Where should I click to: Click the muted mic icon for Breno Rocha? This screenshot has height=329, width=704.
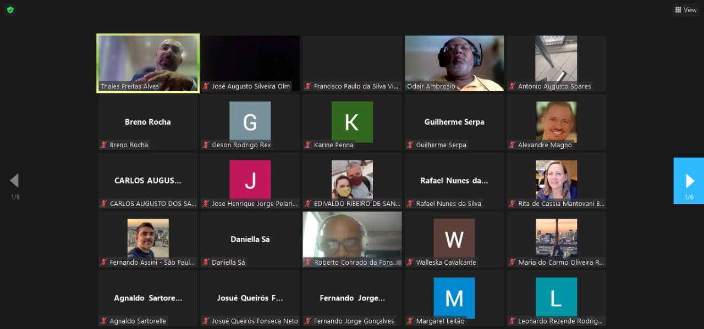103,145
